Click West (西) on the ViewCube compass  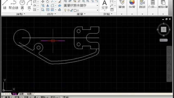pos(158,29)
